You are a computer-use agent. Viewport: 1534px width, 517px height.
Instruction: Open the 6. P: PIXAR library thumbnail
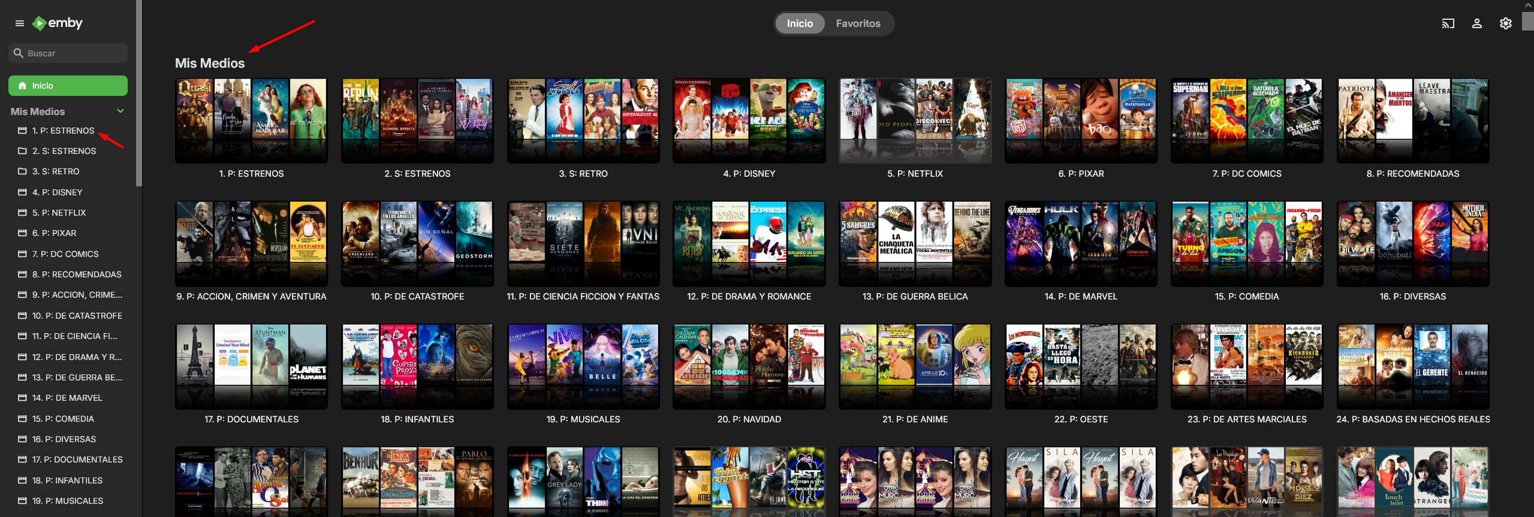1081,120
